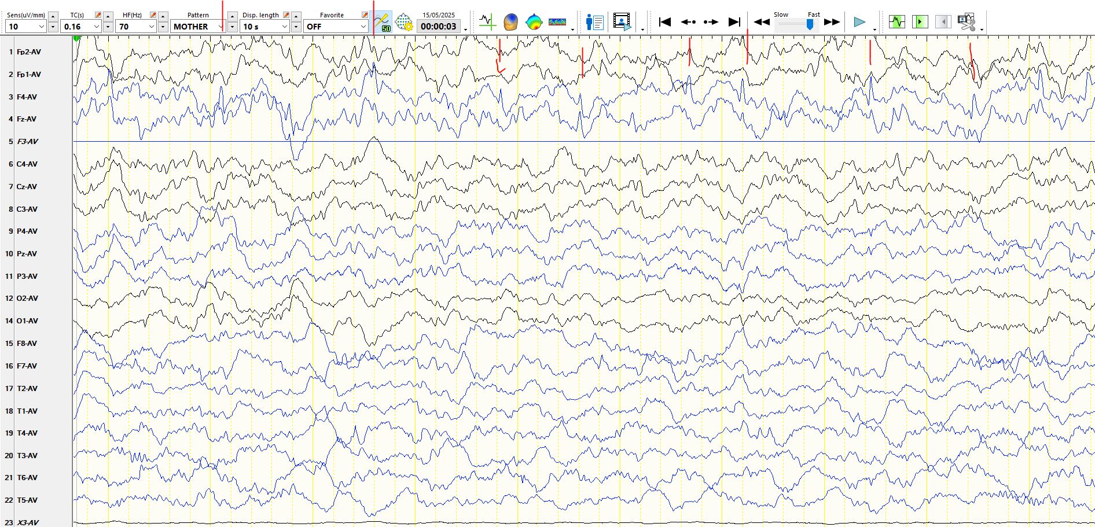Step TC(s) value down
Viewport: 1095px width, 527px height.
(x=108, y=27)
